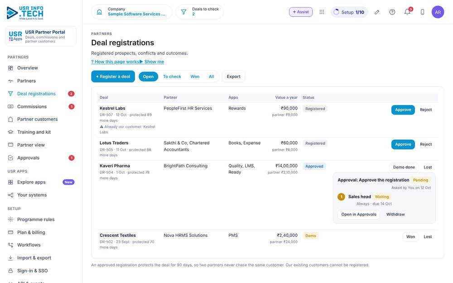Click the Partner customers building icon

coord(10,119)
